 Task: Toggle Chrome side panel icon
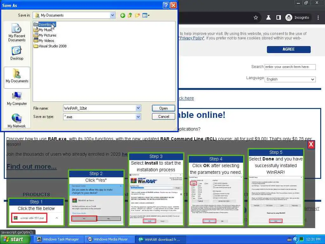pyautogui.click(x=279, y=18)
